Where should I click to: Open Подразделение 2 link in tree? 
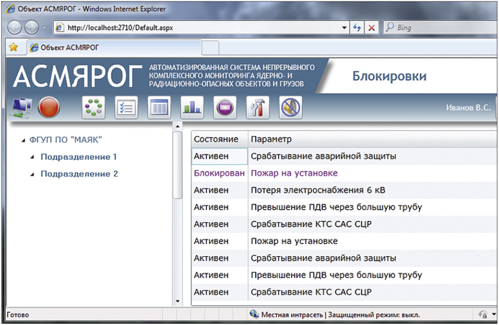point(79,174)
